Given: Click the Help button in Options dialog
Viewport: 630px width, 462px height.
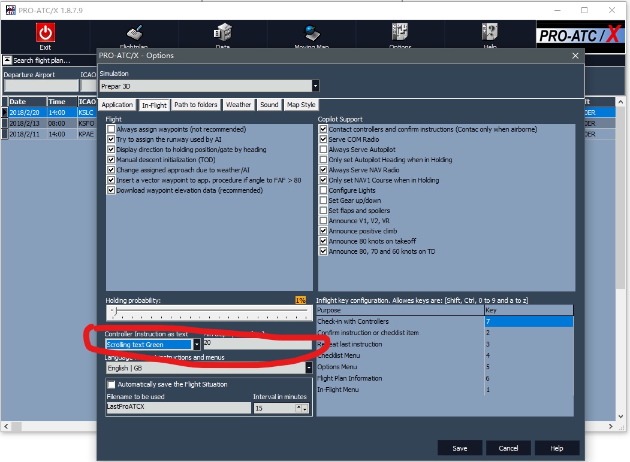Looking at the screenshot, I should [556, 448].
